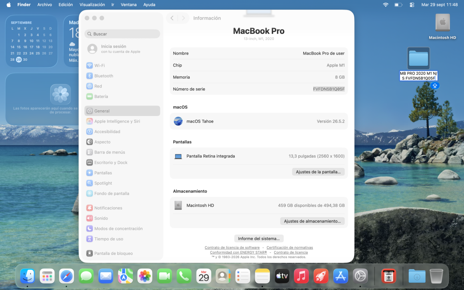Open Mail app in Dock
Image resolution: width=464 pixels, height=290 pixels.
[x=106, y=276]
